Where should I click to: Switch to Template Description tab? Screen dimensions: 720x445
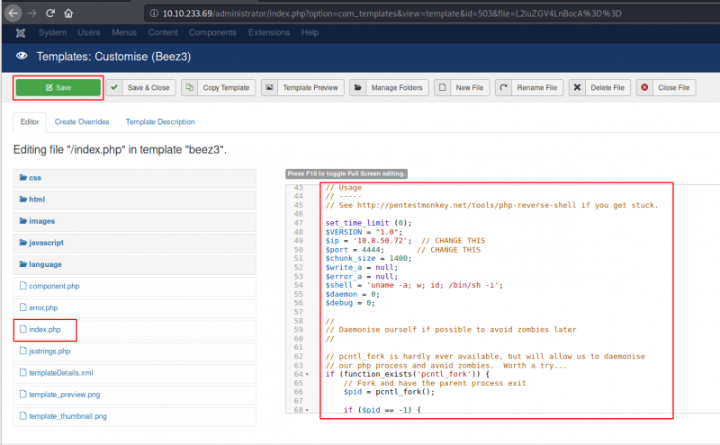(160, 122)
